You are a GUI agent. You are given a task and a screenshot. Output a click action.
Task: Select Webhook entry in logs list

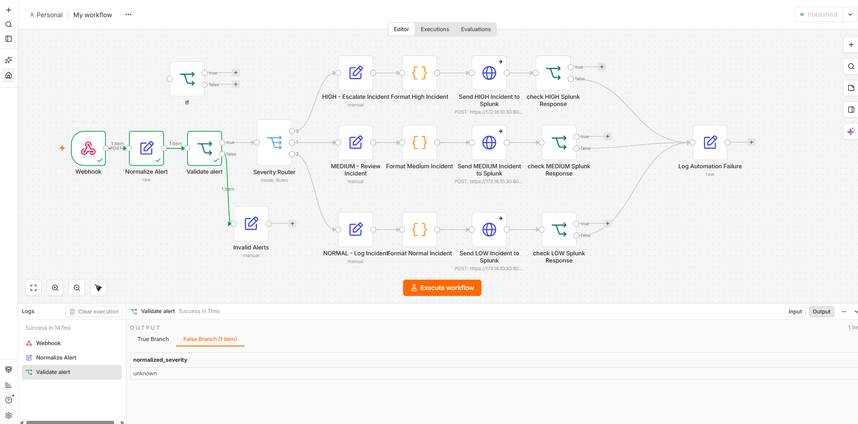pos(71,343)
